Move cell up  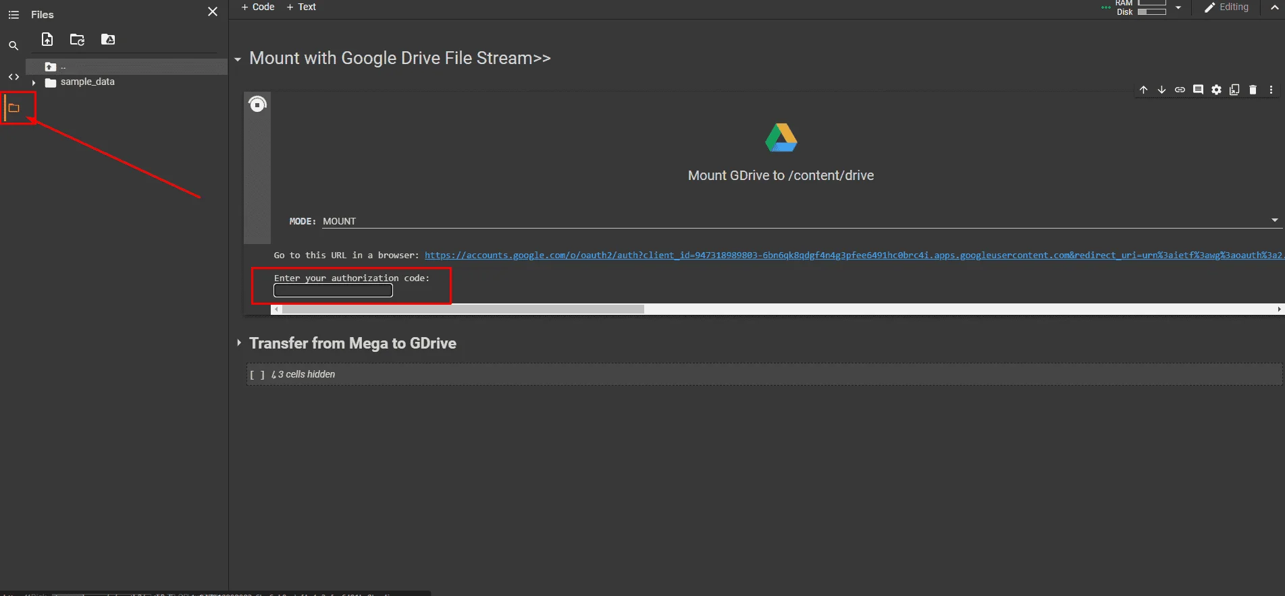[1143, 90]
